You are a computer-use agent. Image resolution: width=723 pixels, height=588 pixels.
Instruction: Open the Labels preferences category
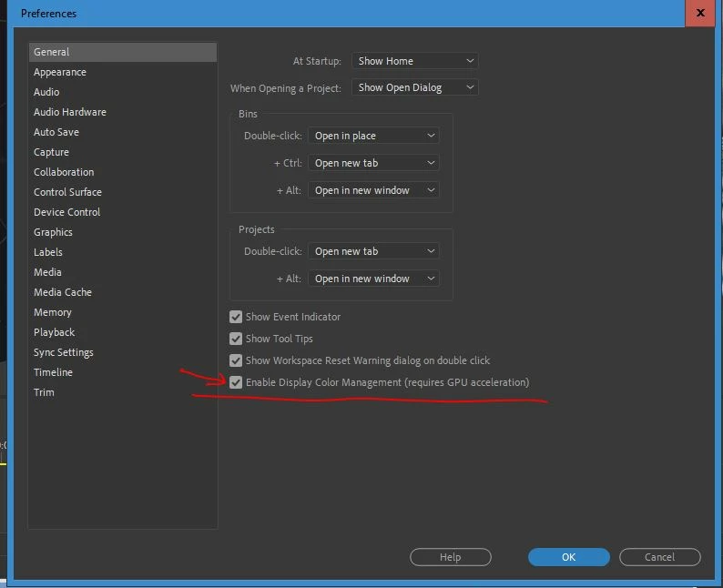[123, 252]
